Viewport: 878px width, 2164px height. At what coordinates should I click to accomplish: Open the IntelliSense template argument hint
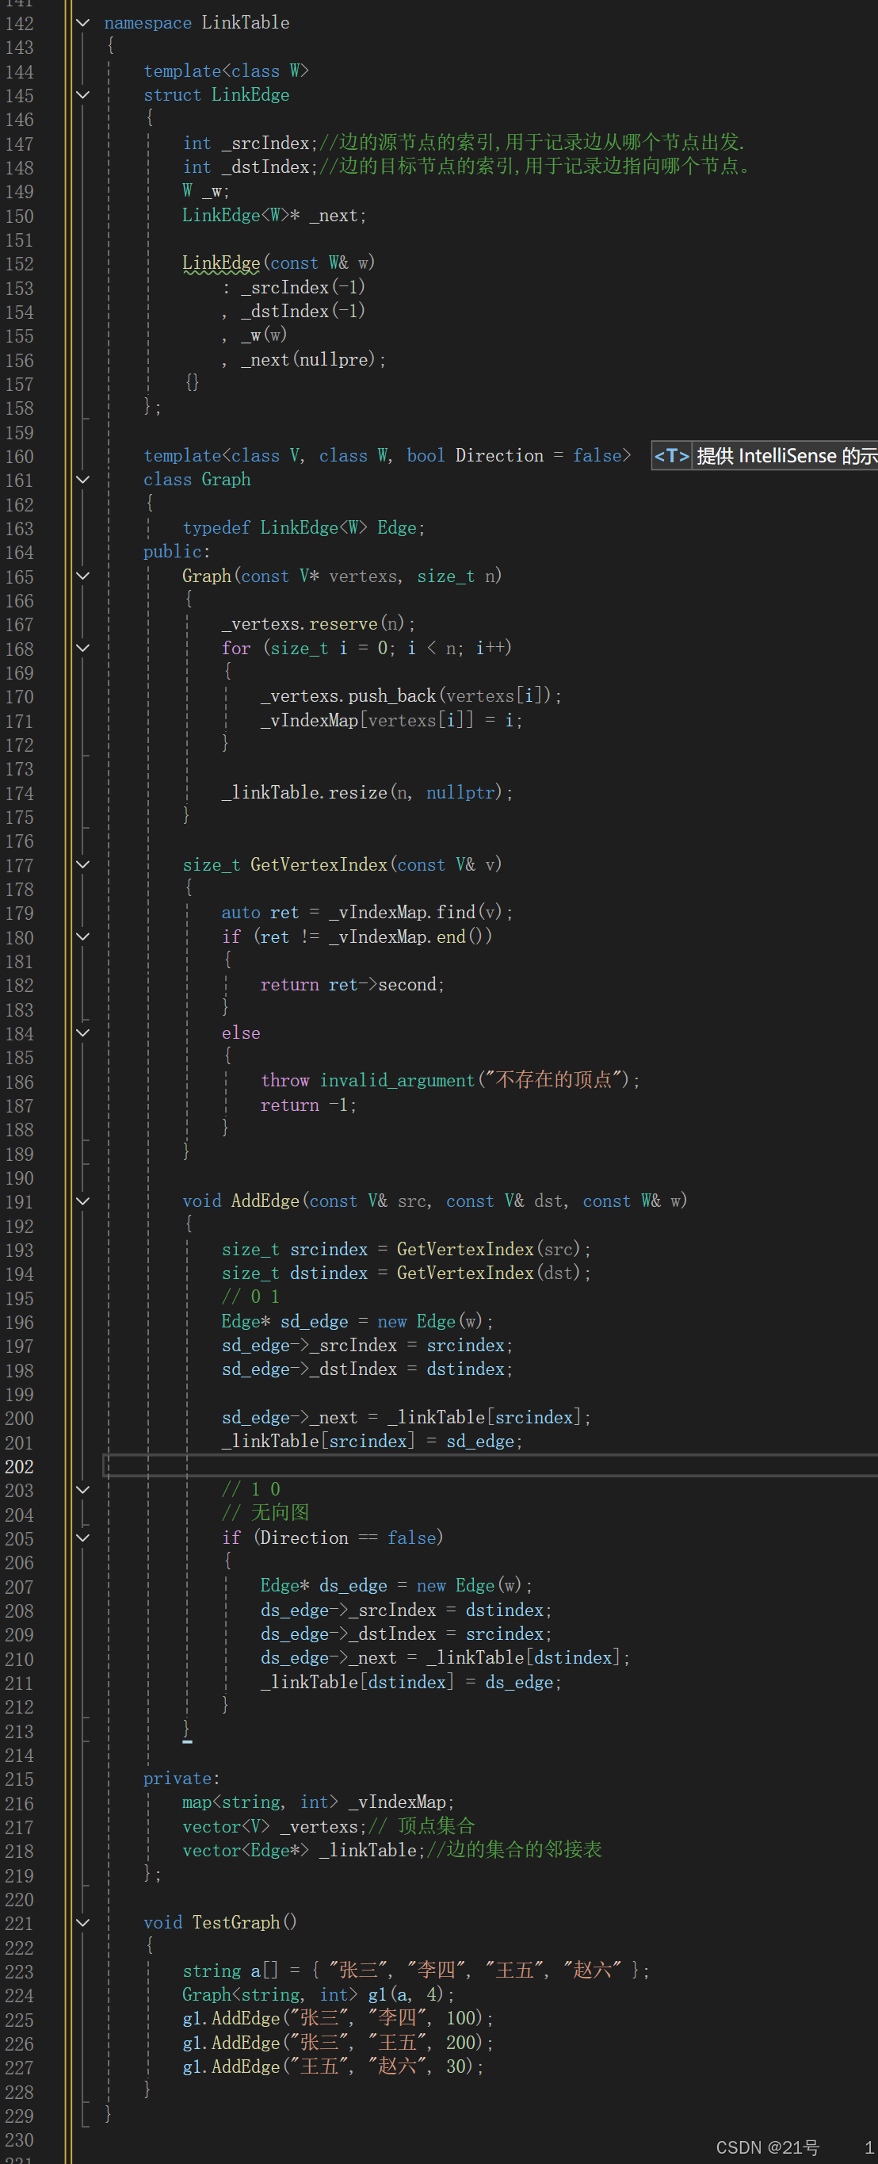coord(765,456)
